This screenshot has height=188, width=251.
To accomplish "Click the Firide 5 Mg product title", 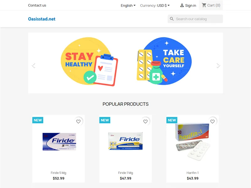I will (x=58, y=173).
